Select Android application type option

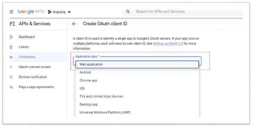(137, 73)
